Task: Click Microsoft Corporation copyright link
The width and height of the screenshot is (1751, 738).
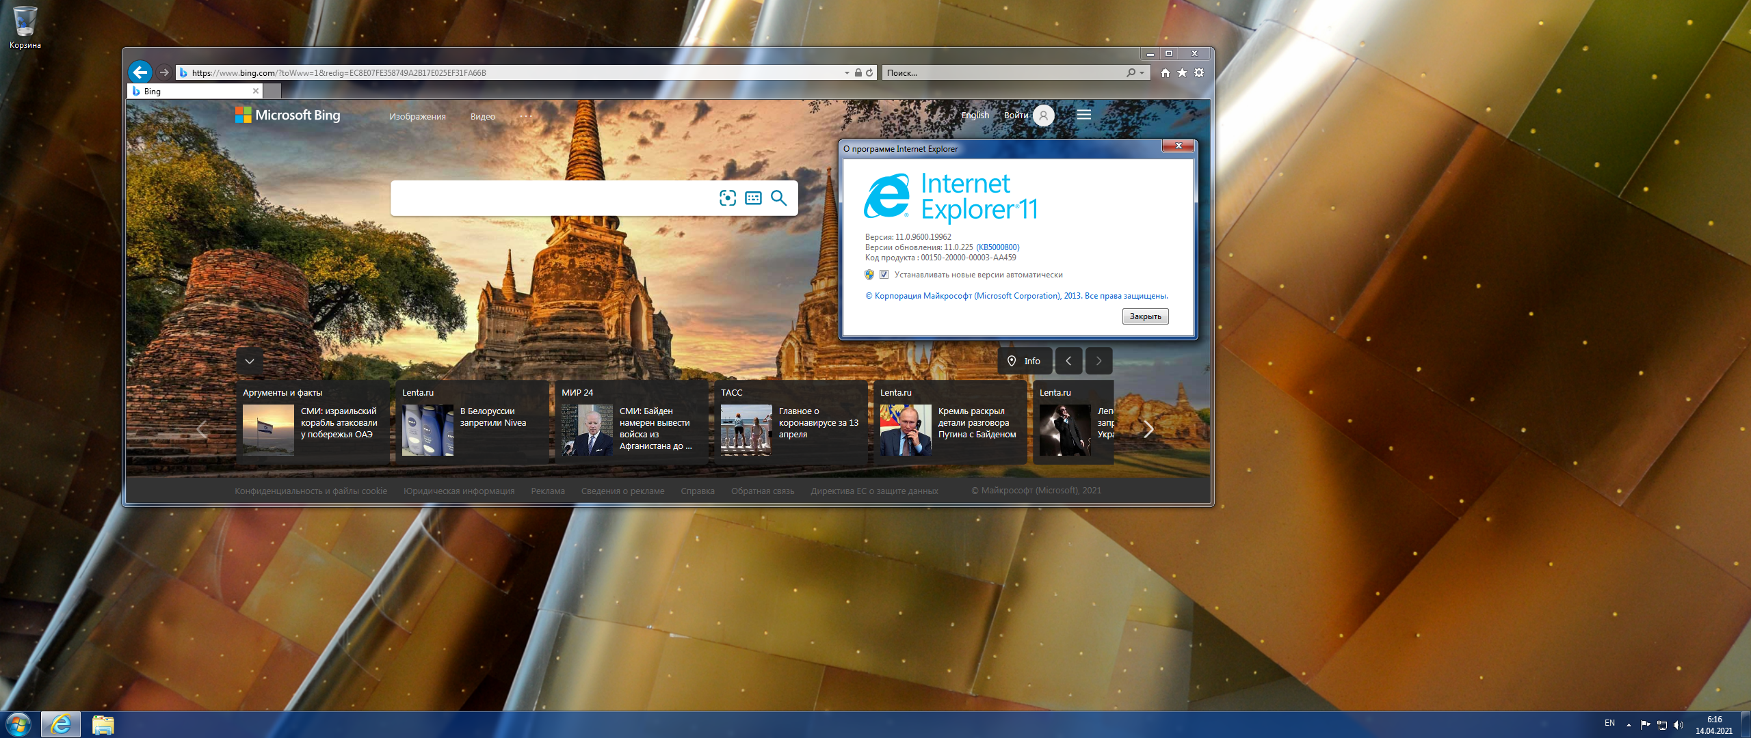Action: (x=1016, y=296)
